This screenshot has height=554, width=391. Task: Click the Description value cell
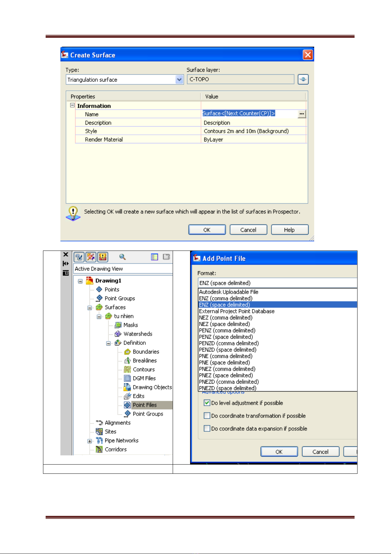[253, 123]
